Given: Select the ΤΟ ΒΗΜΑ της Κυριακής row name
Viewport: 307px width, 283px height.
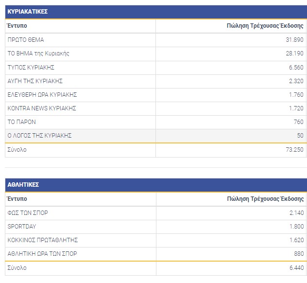Looking at the screenshot, I should pos(38,53).
